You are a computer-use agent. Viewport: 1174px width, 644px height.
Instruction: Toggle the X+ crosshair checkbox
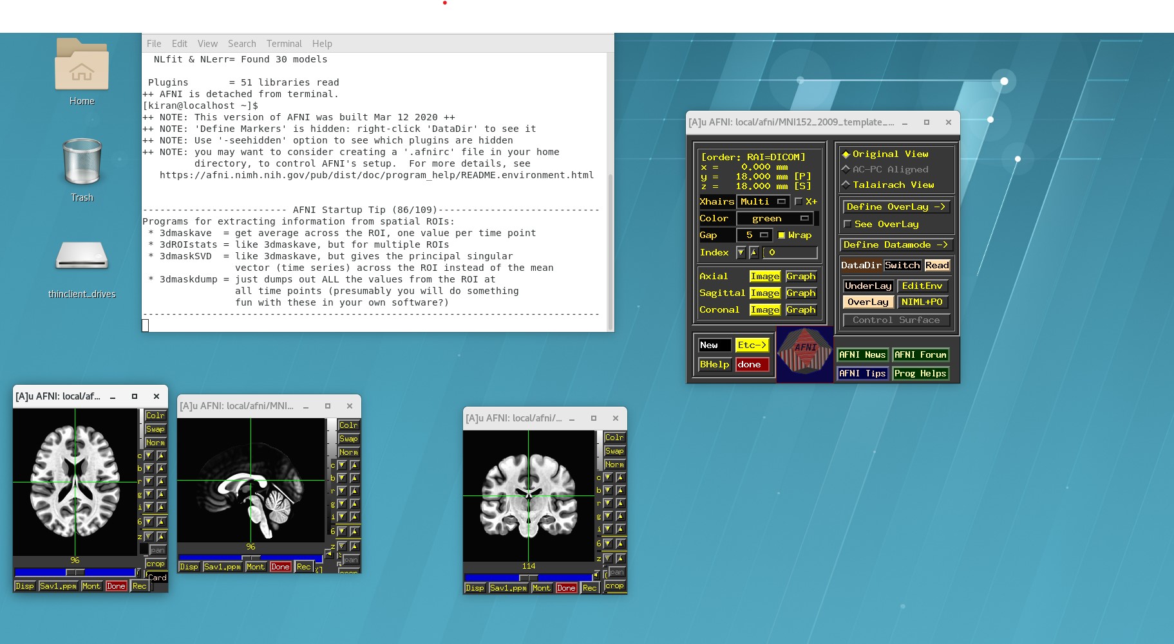point(806,201)
